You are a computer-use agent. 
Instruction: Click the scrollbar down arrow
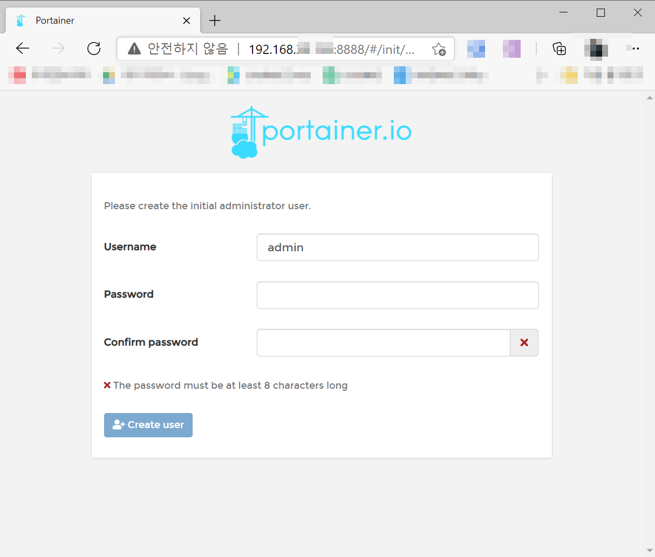[650, 551]
